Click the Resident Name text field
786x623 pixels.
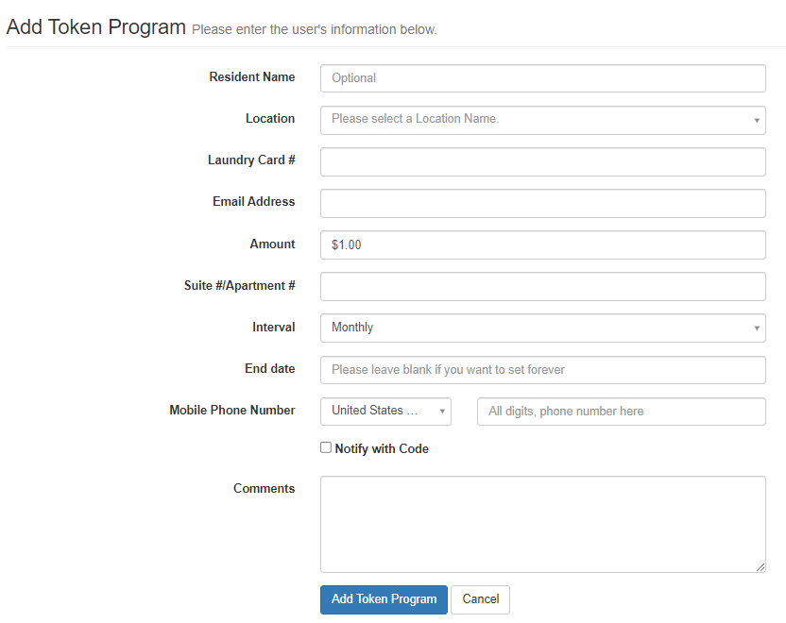click(542, 78)
